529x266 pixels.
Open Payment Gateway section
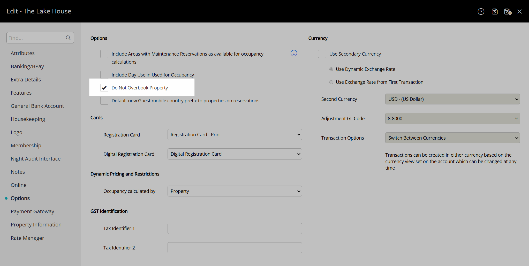(x=33, y=211)
